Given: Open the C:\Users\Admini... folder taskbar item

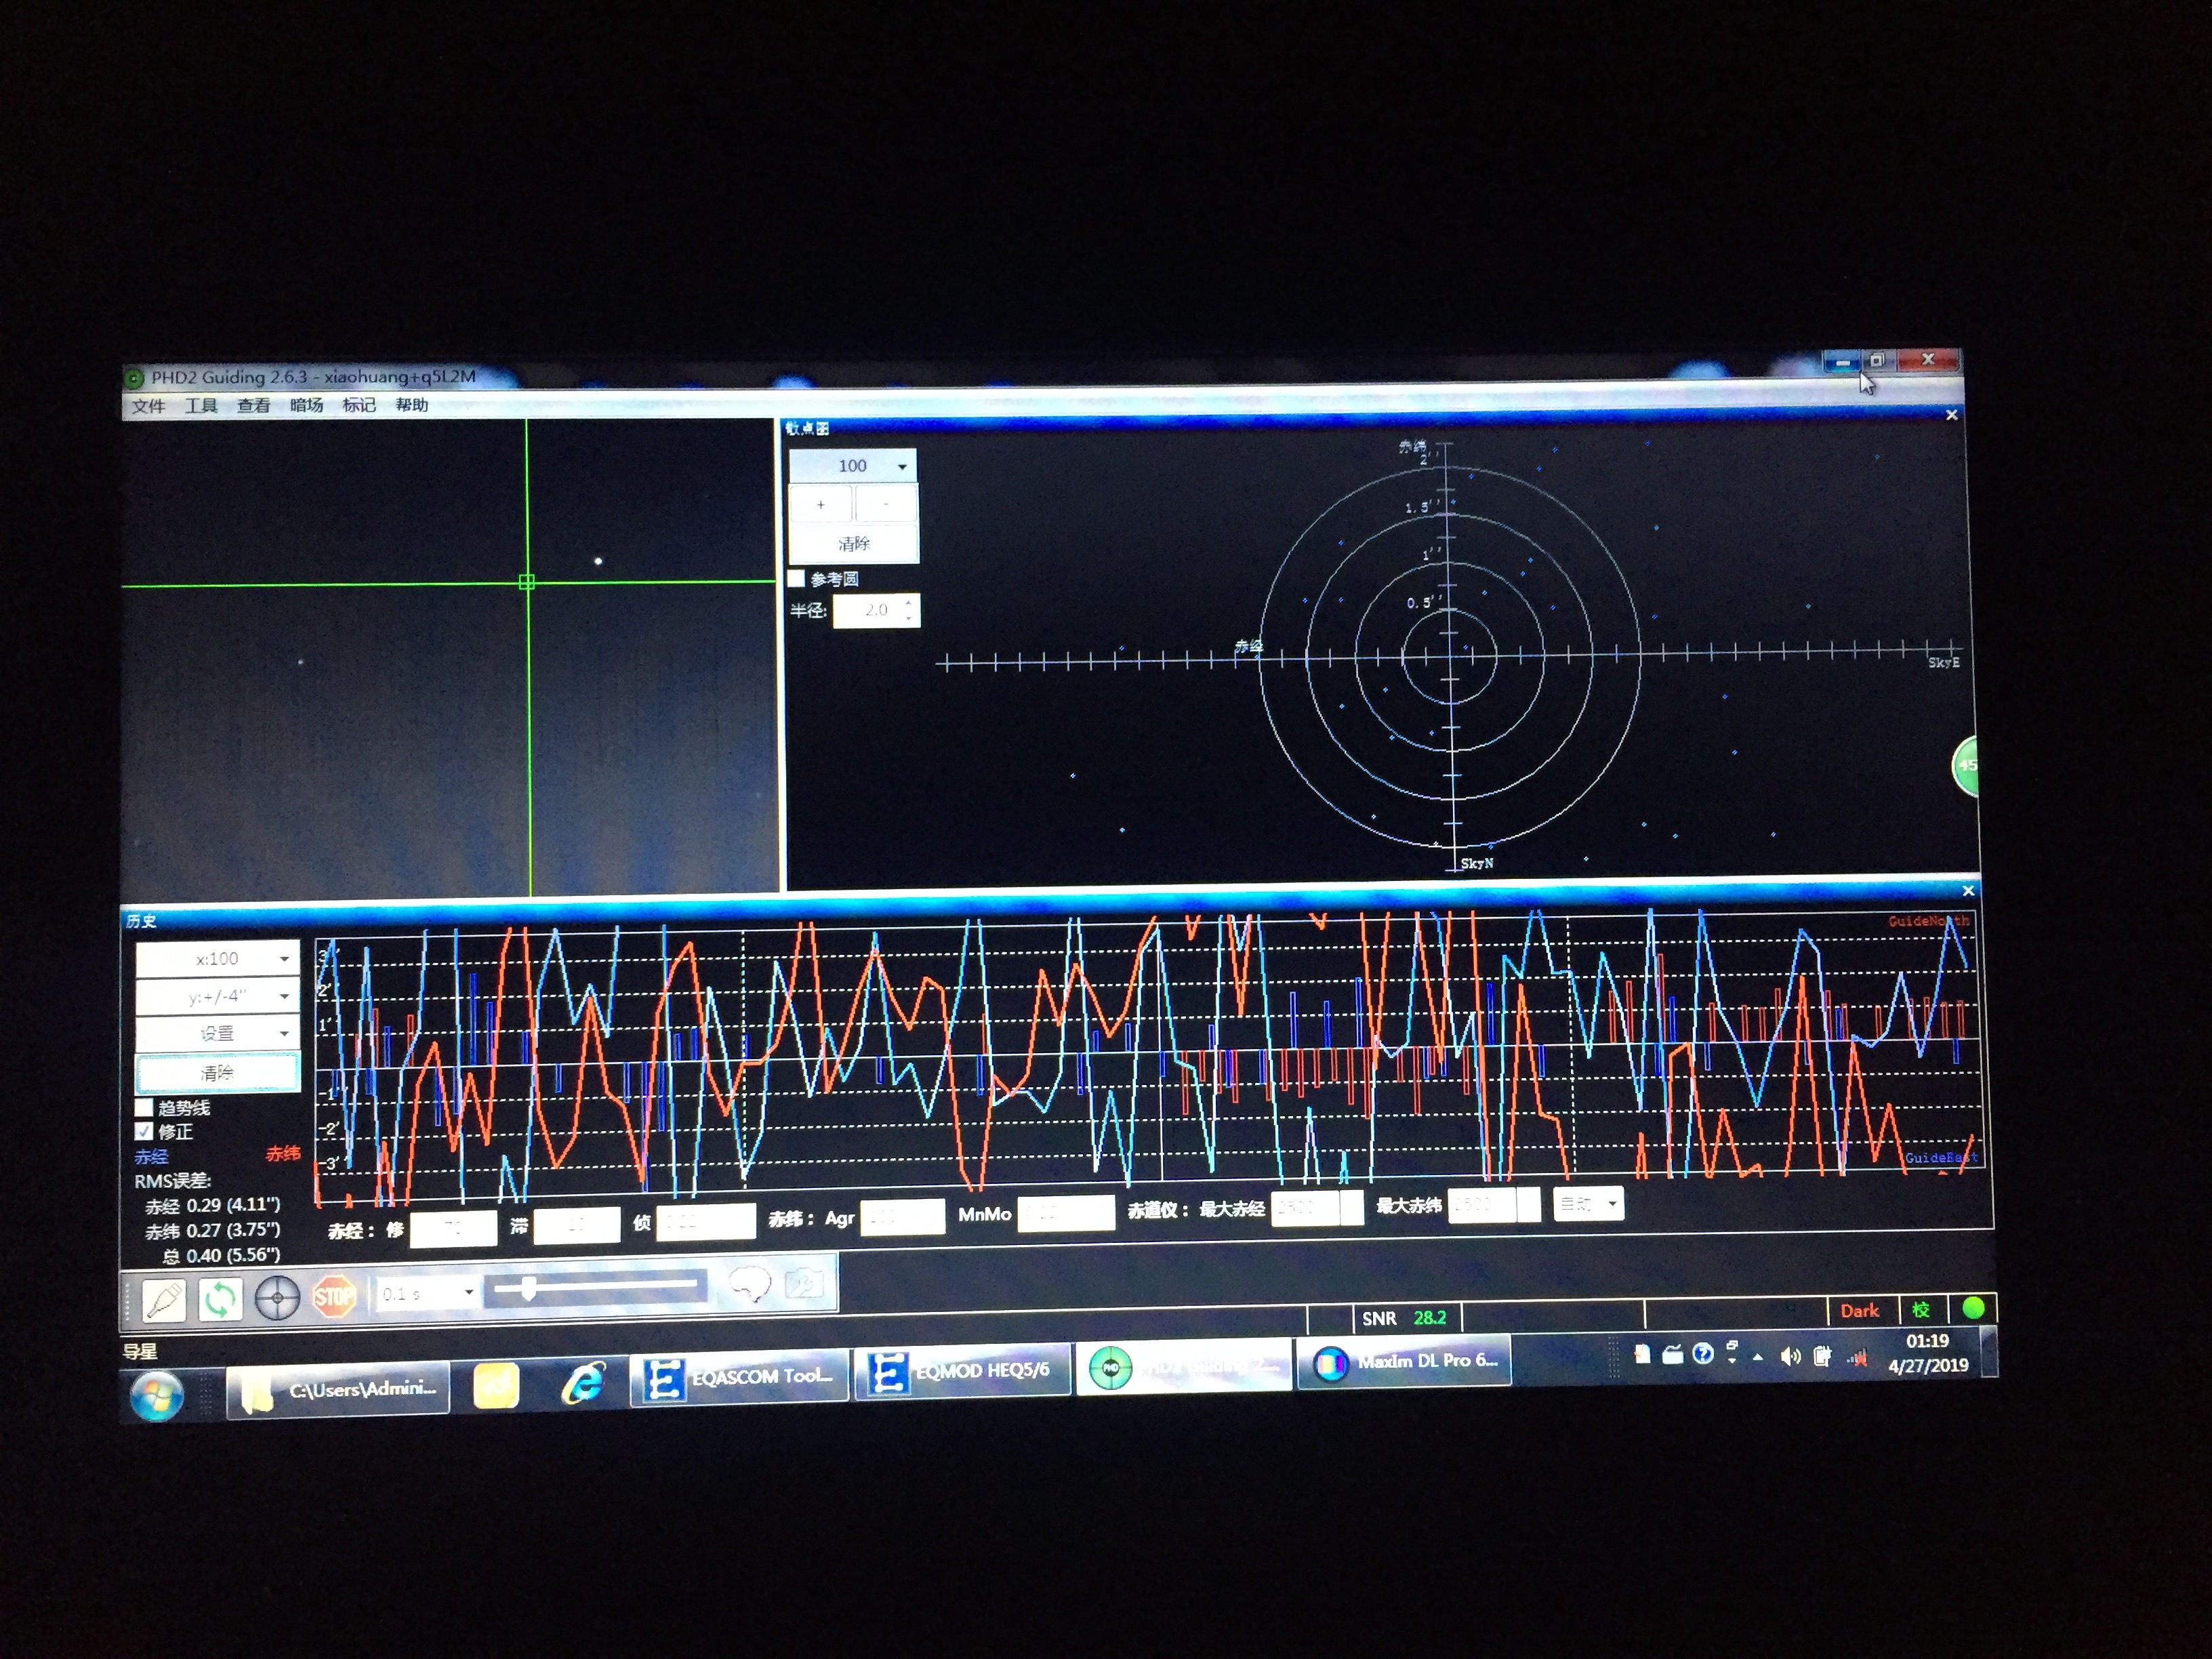Looking at the screenshot, I should tap(338, 1390).
